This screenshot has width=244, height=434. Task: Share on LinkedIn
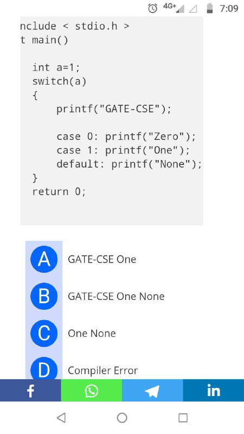(x=214, y=391)
